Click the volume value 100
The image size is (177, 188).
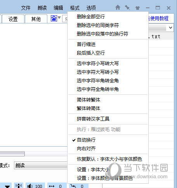coord(39,186)
